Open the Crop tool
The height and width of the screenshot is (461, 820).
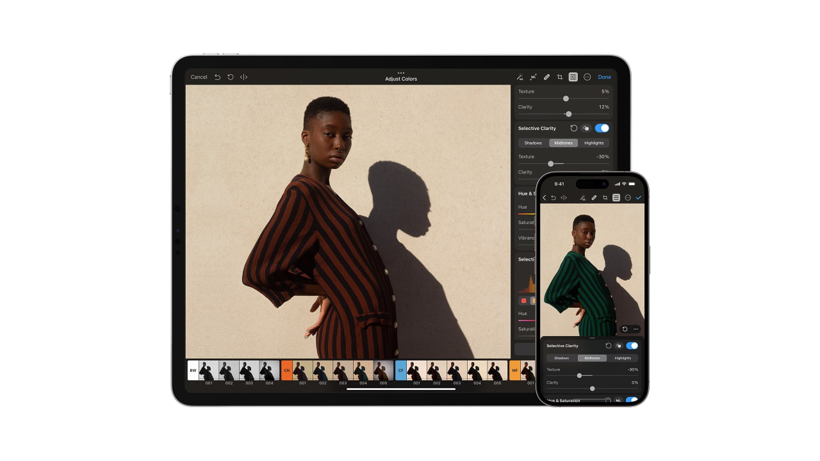tap(560, 77)
